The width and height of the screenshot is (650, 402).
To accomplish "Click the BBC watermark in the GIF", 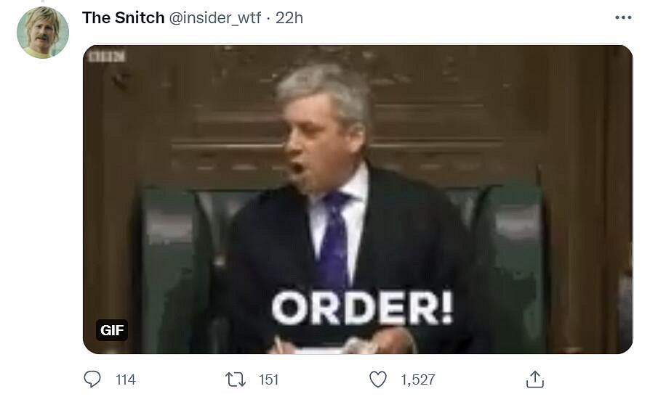I will (107, 57).
